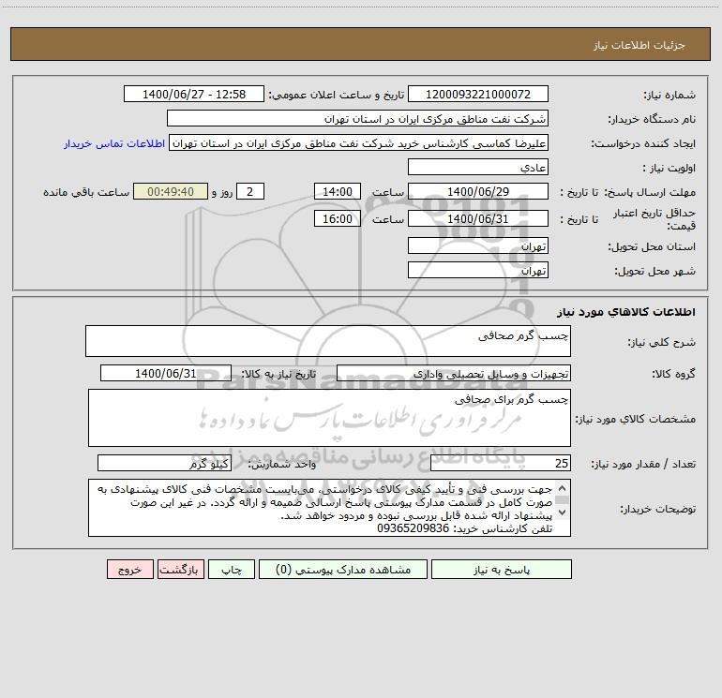Click the price validity date 1400/06/31
722x698 pixels.
478,218
